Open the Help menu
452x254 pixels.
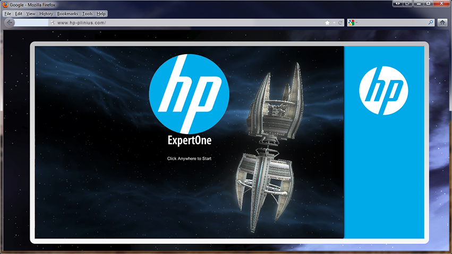[101, 13]
